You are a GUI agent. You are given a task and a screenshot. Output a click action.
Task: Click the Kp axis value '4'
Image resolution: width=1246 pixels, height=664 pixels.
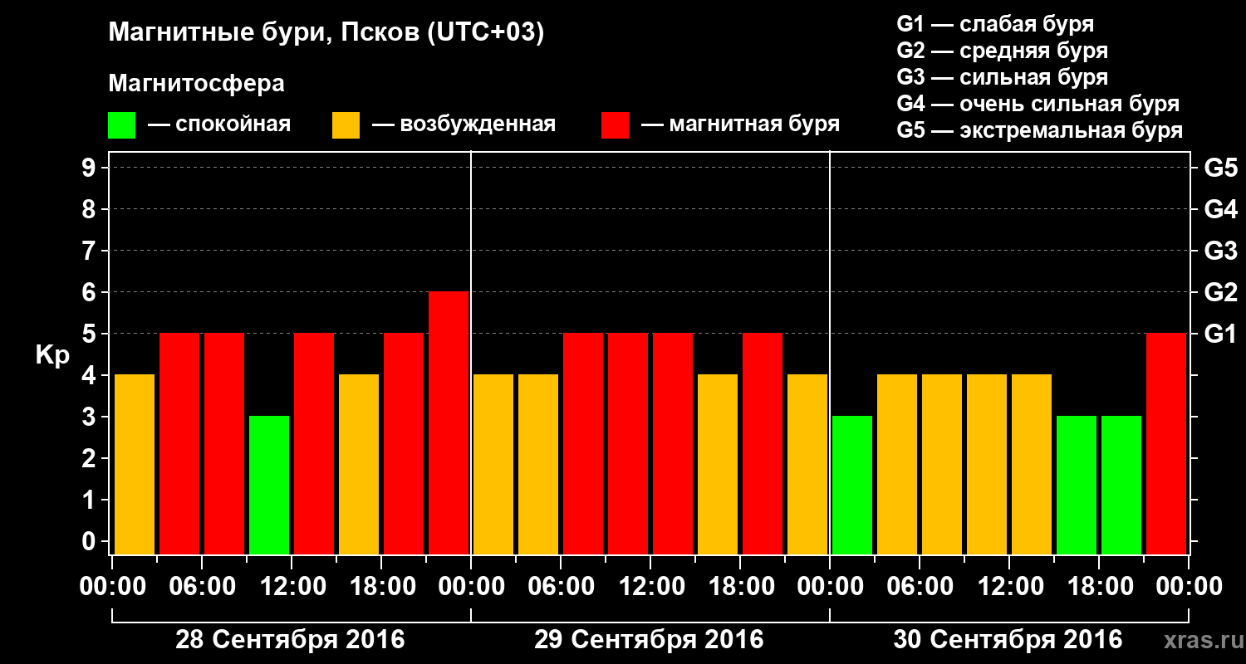click(91, 375)
